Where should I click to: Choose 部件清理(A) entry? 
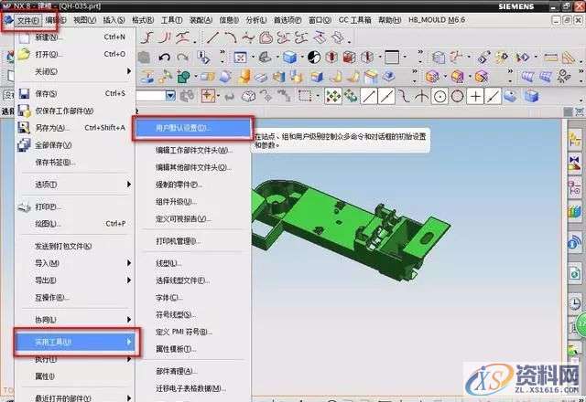pos(193,371)
